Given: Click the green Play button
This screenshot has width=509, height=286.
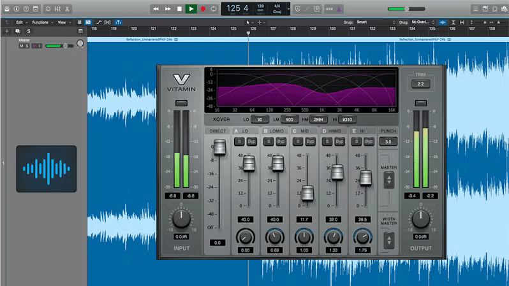Looking at the screenshot, I should [191, 9].
